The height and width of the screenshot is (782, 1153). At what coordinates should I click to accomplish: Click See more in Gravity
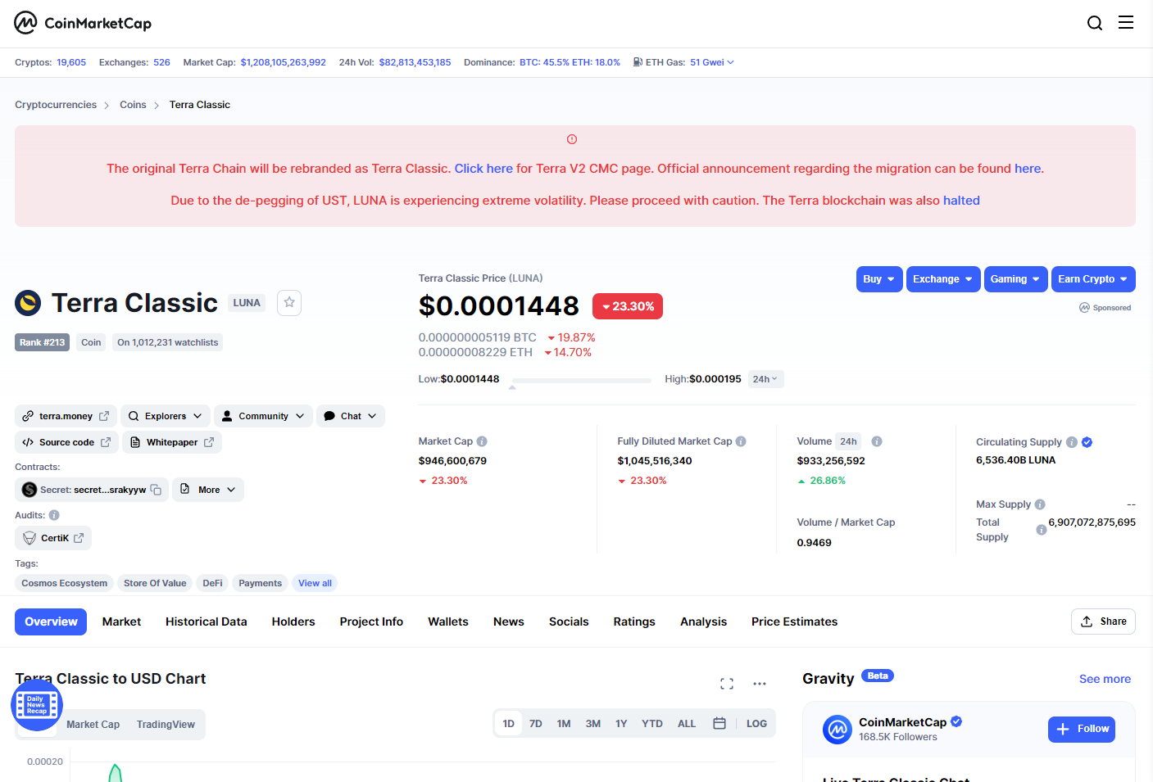pos(1105,679)
